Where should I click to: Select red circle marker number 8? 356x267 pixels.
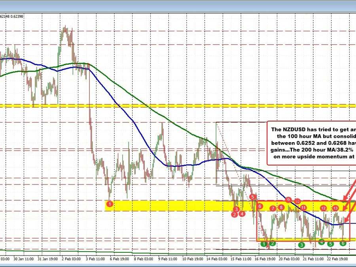[281, 207]
